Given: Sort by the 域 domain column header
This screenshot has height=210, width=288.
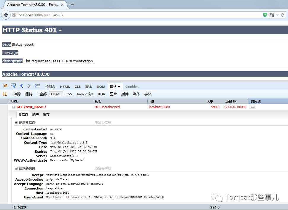Looking at the screenshot, I should (x=152, y=101).
